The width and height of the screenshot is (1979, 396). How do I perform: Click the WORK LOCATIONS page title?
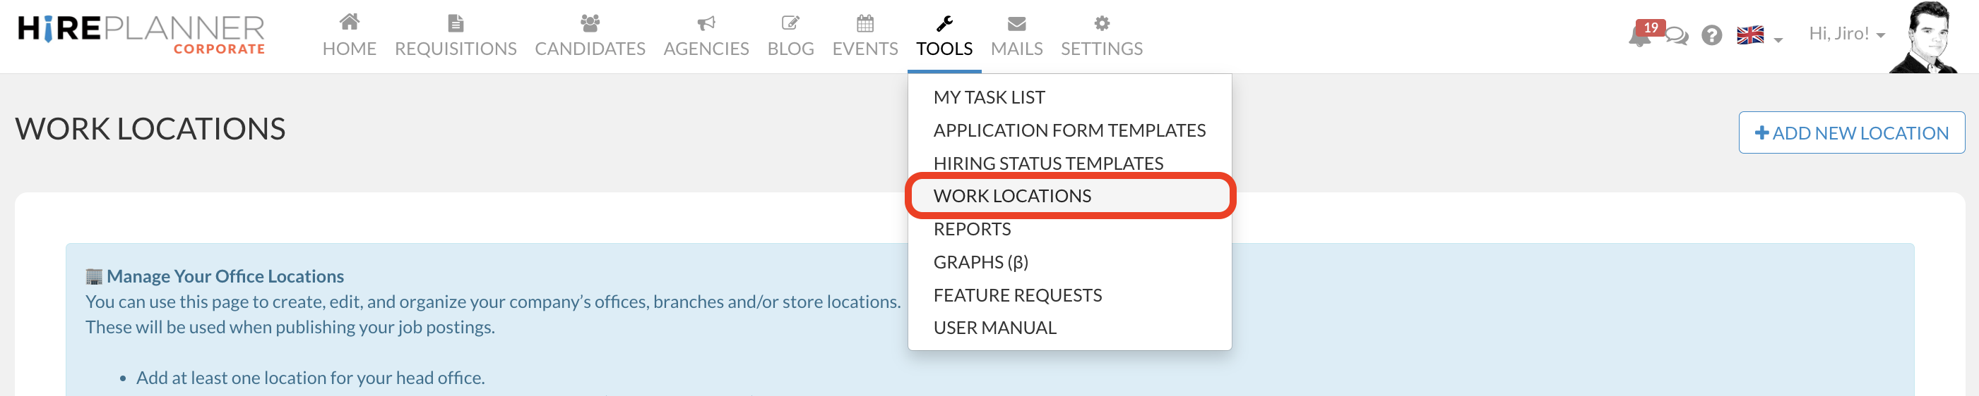150,129
